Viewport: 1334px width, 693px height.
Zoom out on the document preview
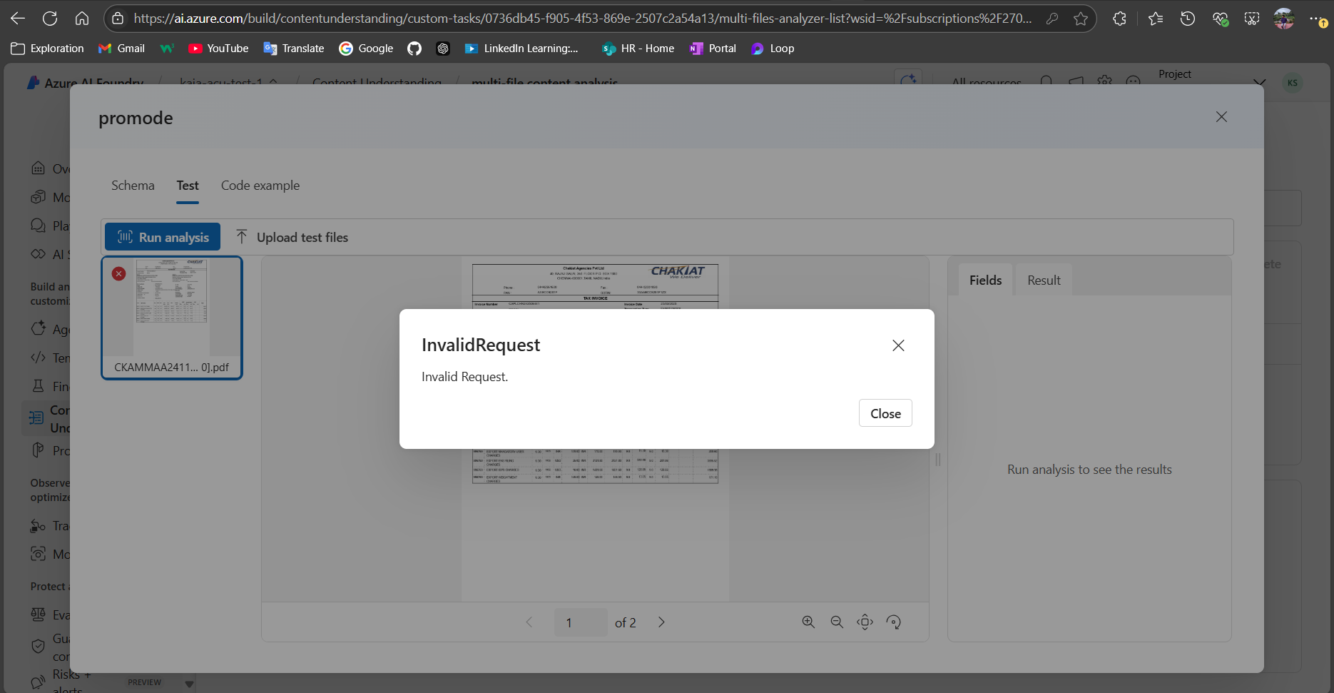click(837, 622)
